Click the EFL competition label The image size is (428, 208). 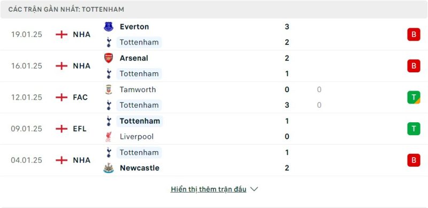point(80,129)
